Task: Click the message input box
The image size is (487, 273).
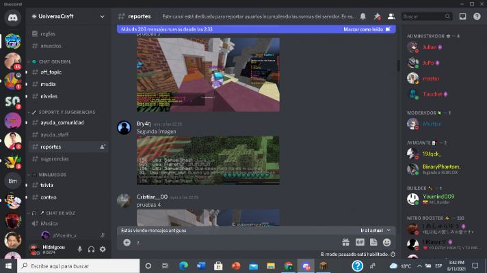Action: [x=236, y=242]
